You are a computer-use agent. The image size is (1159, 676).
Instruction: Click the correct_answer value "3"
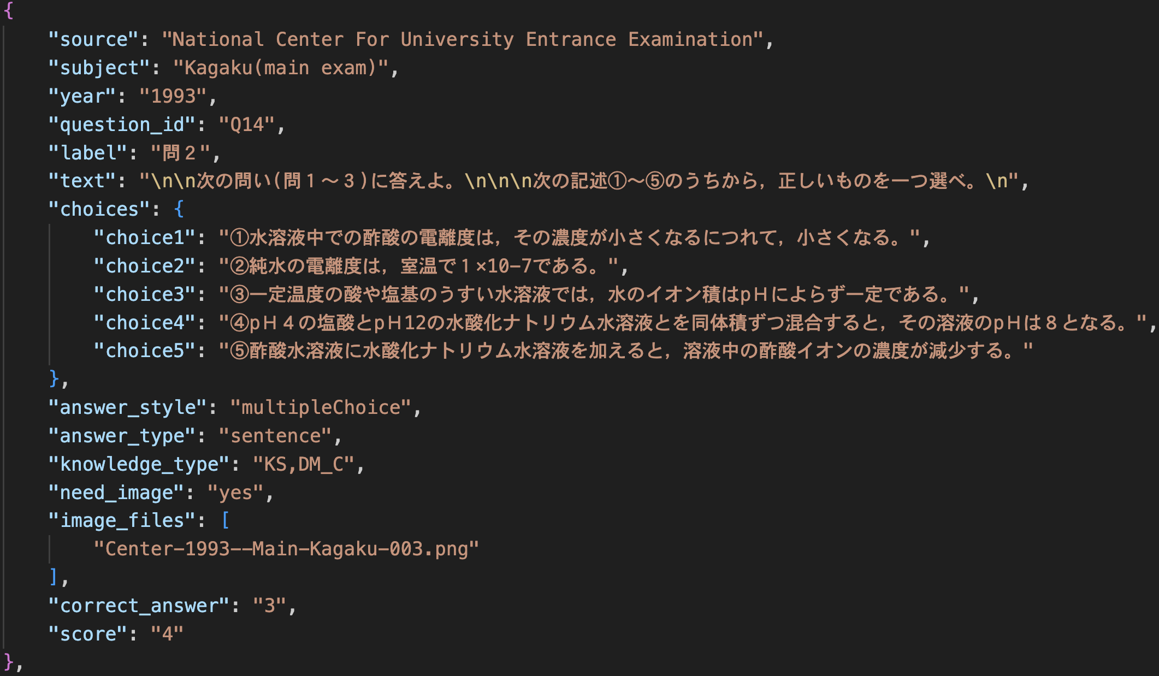coord(269,606)
